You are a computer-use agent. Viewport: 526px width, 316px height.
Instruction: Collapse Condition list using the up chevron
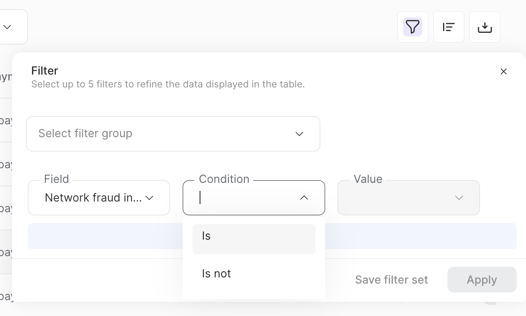click(304, 198)
